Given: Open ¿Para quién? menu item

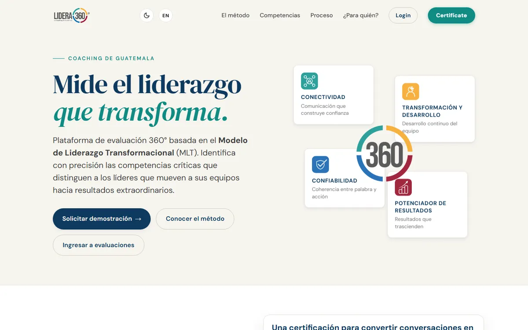Looking at the screenshot, I should tap(361, 15).
